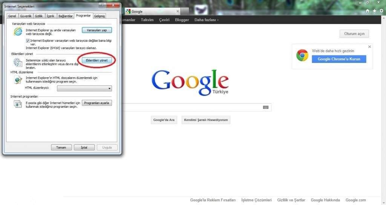Close the Google browser tab
Viewport: 386px width, 205px height.
pos(178,11)
